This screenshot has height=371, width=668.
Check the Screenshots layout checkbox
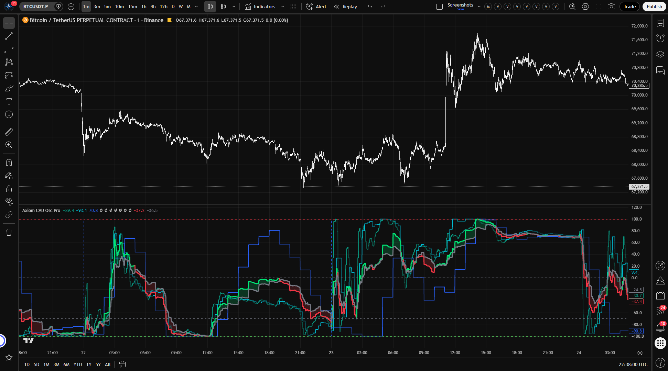(x=439, y=7)
